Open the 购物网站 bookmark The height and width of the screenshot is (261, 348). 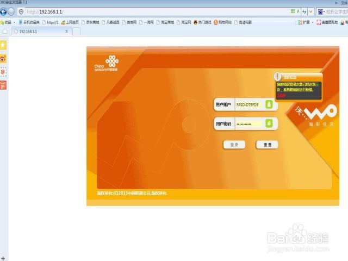(222, 22)
